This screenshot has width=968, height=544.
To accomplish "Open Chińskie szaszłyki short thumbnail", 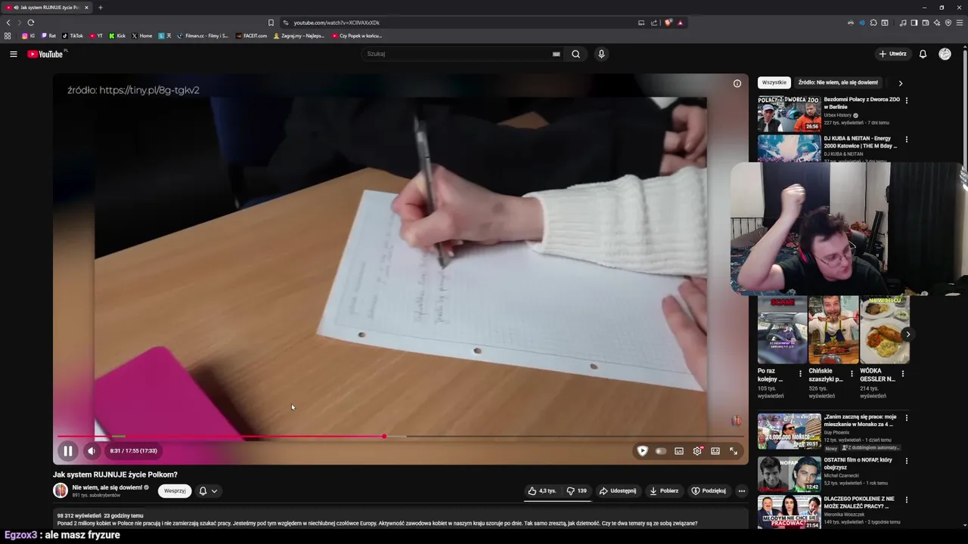I will click(x=833, y=329).
